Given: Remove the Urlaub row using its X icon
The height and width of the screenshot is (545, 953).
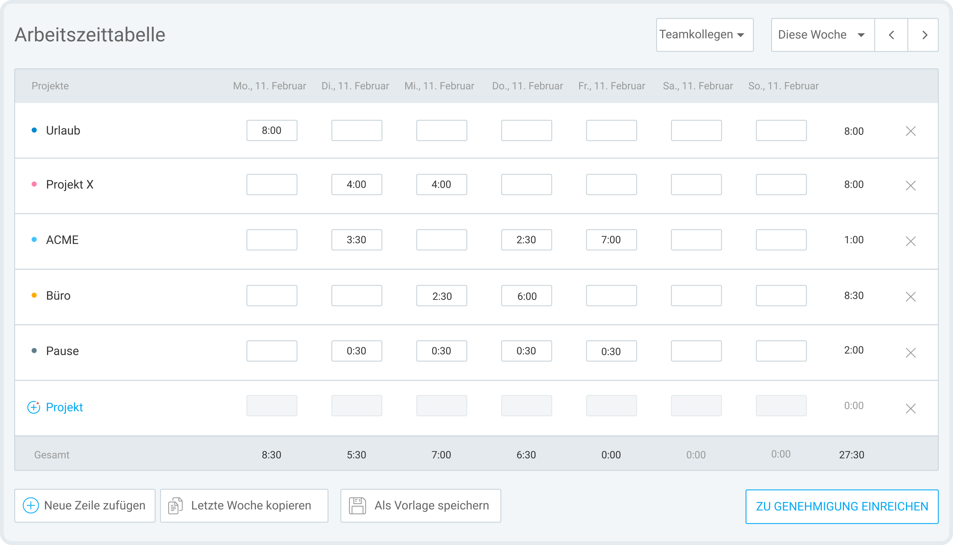Looking at the screenshot, I should click(911, 131).
